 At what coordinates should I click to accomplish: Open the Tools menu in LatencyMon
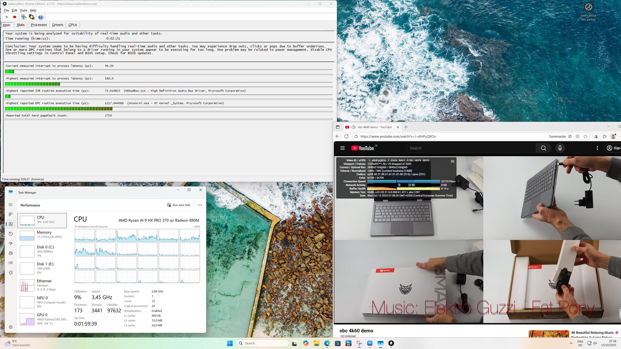[23, 10]
